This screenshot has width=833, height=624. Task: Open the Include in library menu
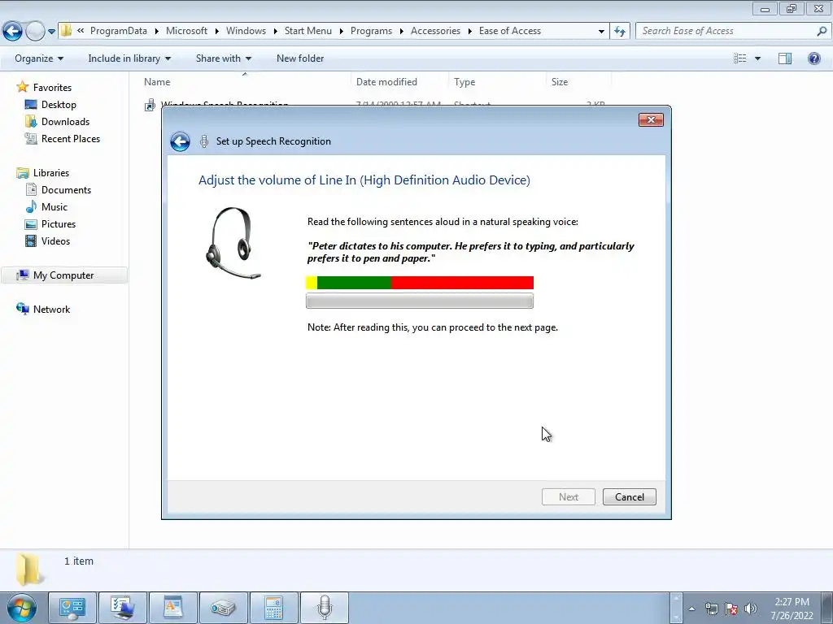(x=129, y=58)
